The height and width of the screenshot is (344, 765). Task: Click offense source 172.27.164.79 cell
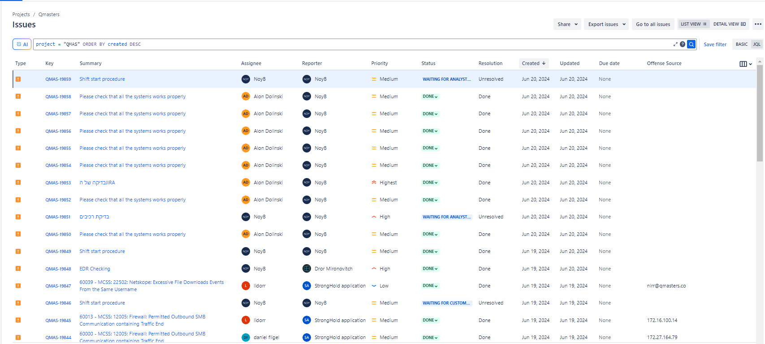pos(662,337)
